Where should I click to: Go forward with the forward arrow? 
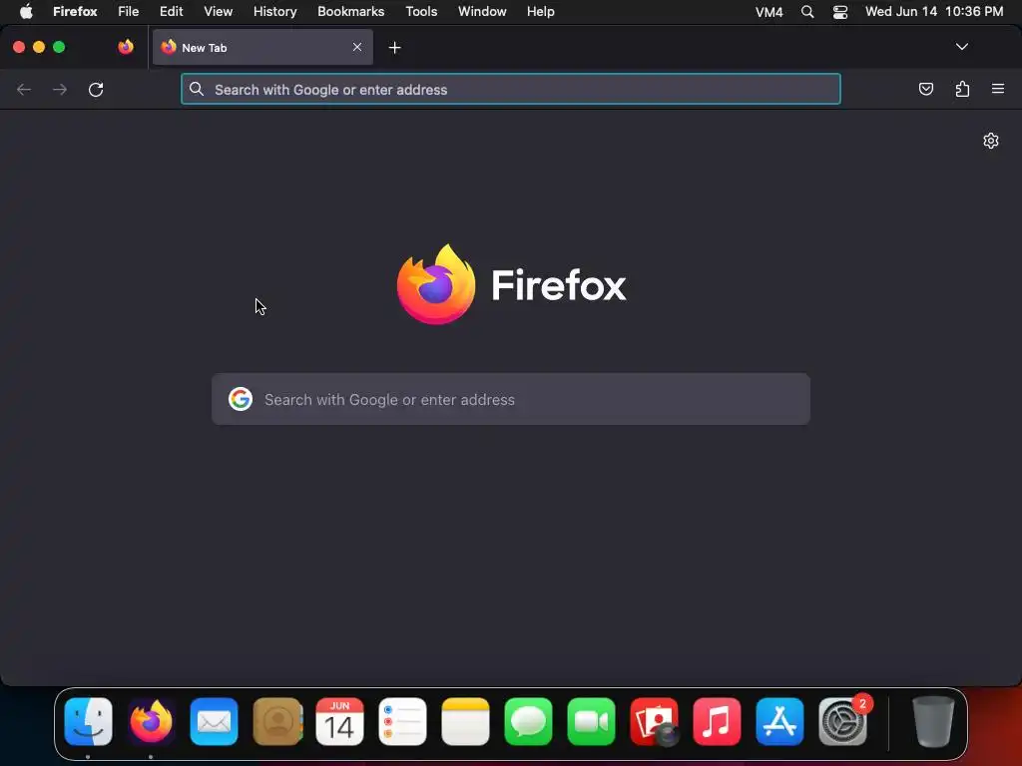[60, 89]
